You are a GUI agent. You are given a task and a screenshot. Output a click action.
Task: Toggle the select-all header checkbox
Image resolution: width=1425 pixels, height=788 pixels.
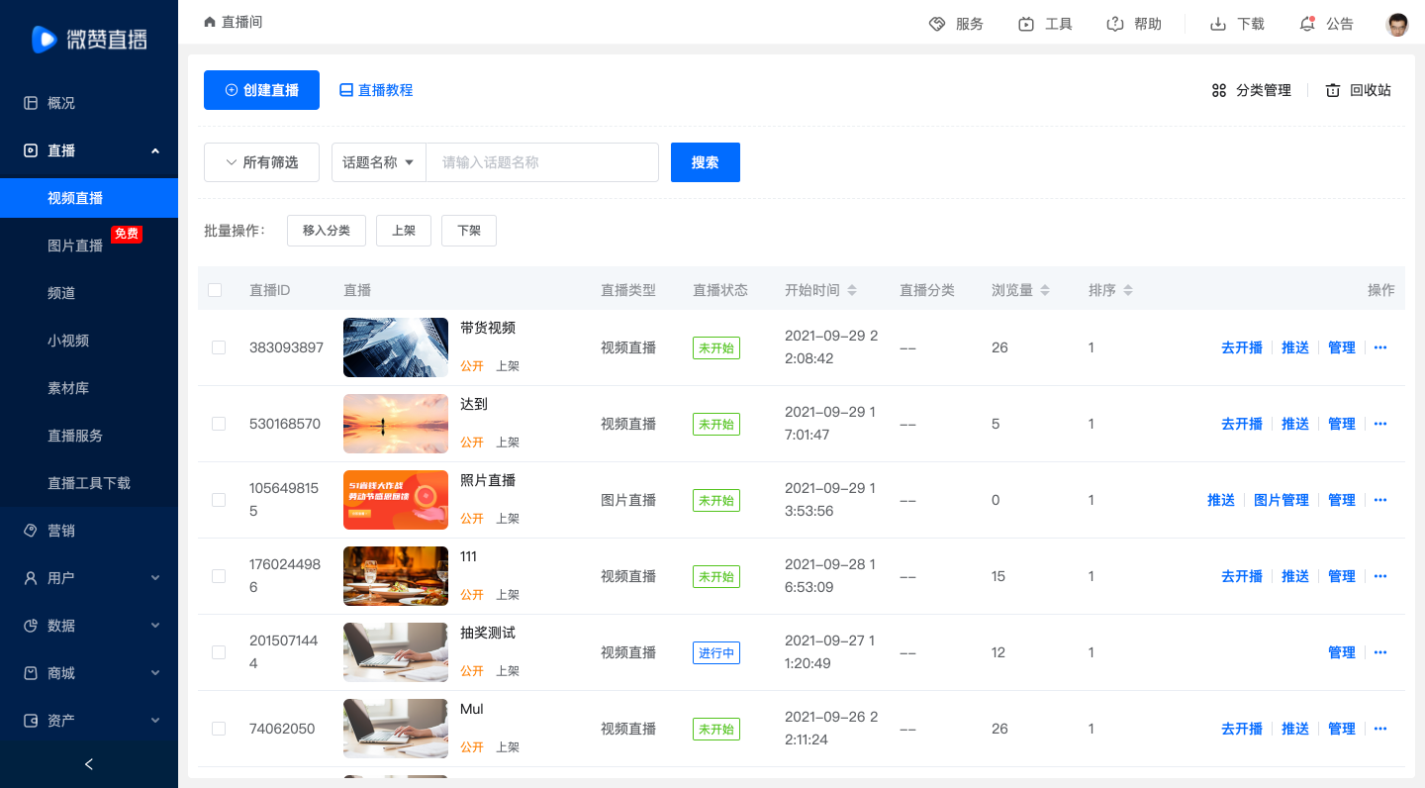point(215,290)
